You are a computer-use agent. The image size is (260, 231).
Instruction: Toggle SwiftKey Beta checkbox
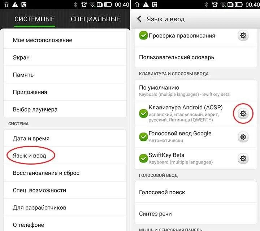point(143,158)
